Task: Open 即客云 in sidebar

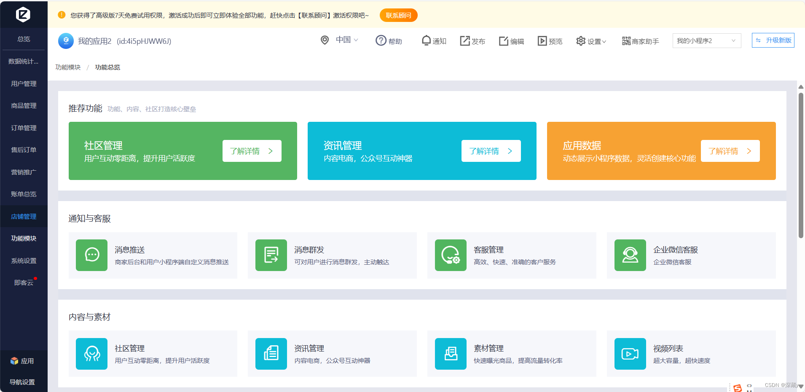Action: (24, 282)
